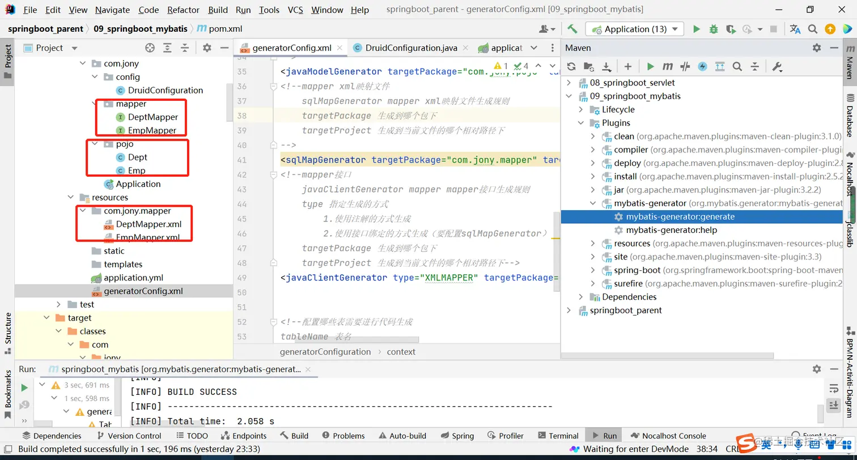Click the Debug bug icon
Screen dimensions: 857x460
[714, 29]
